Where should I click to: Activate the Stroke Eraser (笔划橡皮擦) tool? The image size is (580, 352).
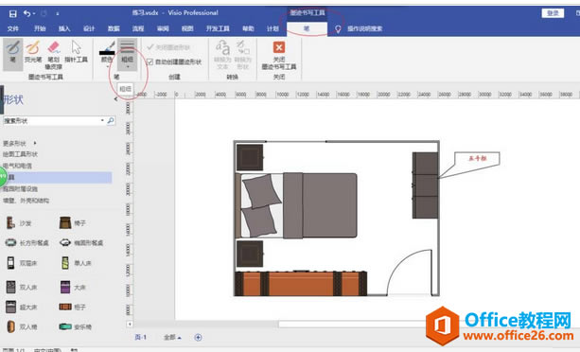coord(54,55)
